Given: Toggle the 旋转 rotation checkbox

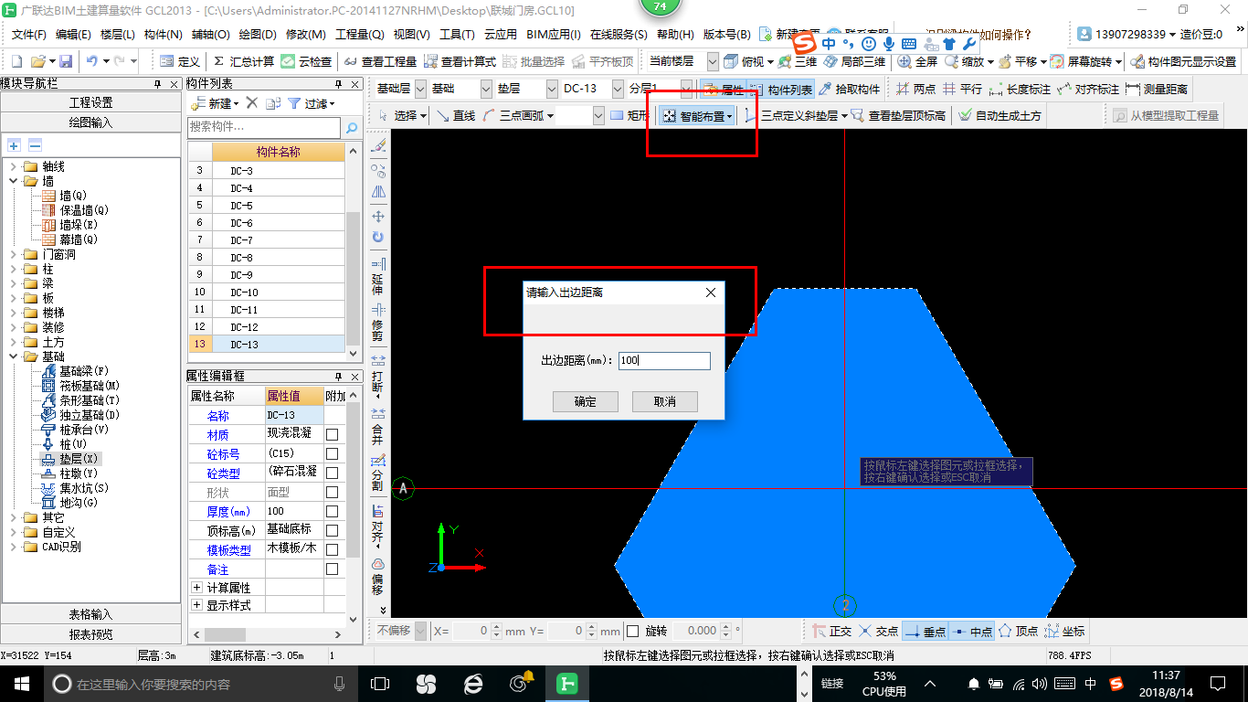Looking at the screenshot, I should 633,631.
